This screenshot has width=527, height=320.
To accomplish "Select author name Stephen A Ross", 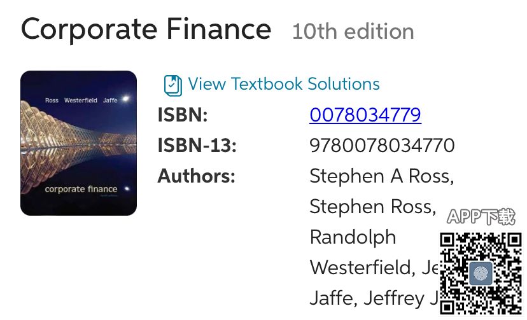I will pyautogui.click(x=381, y=176).
